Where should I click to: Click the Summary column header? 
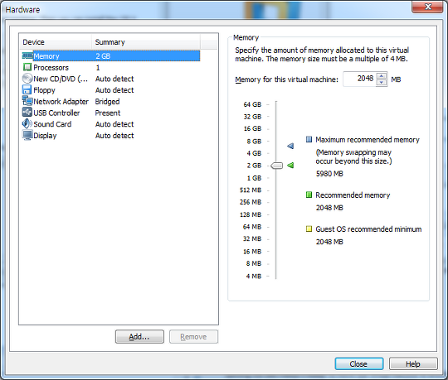pyautogui.click(x=146, y=42)
